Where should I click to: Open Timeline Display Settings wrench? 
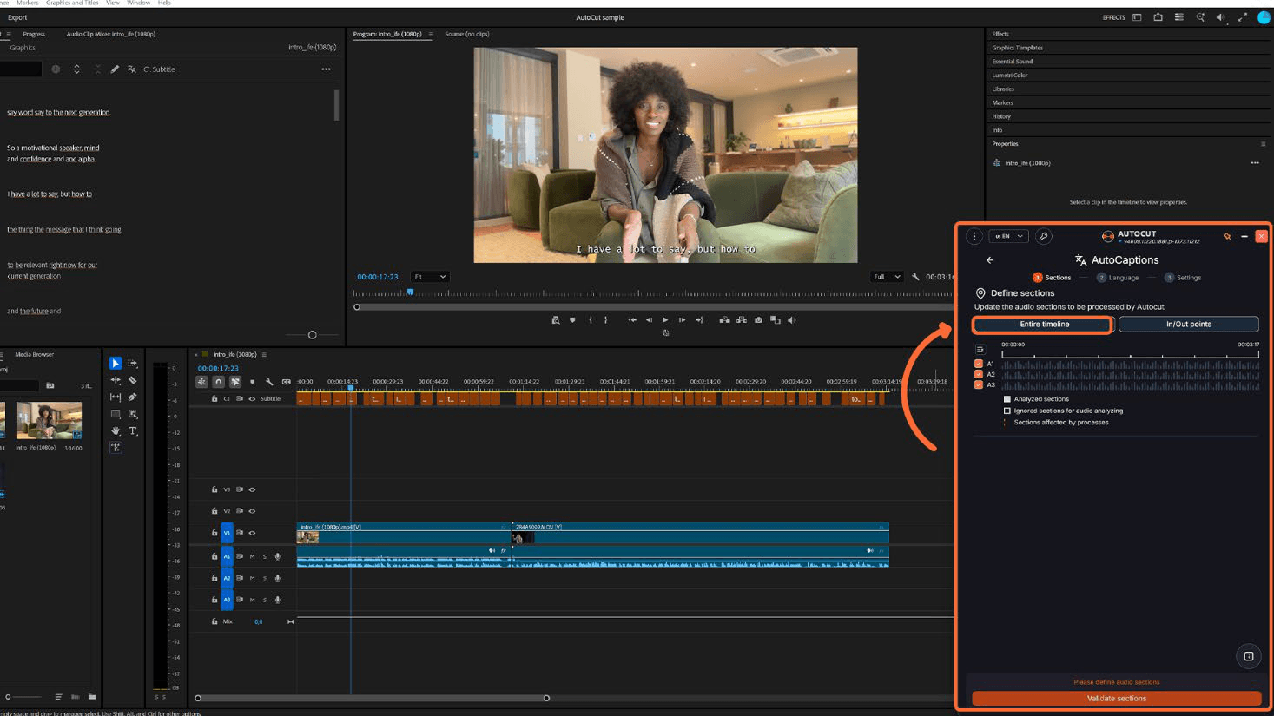coord(269,382)
